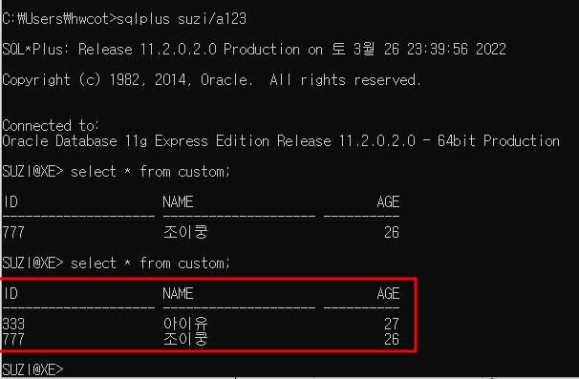This screenshot has height=379, width=579.
Task: Click the NAME header in second result table
Action: (x=178, y=293)
